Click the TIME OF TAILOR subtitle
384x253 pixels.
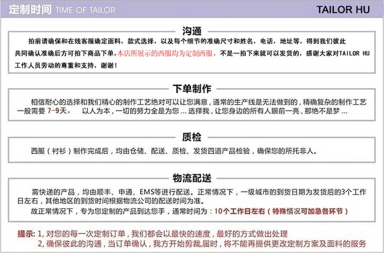pyautogui.click(x=85, y=11)
